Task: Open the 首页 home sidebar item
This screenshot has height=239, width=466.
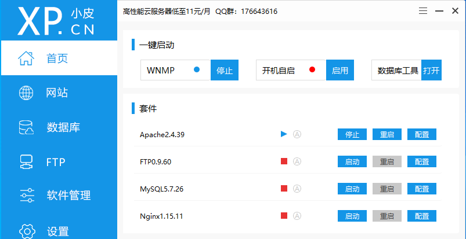Action: (59, 58)
